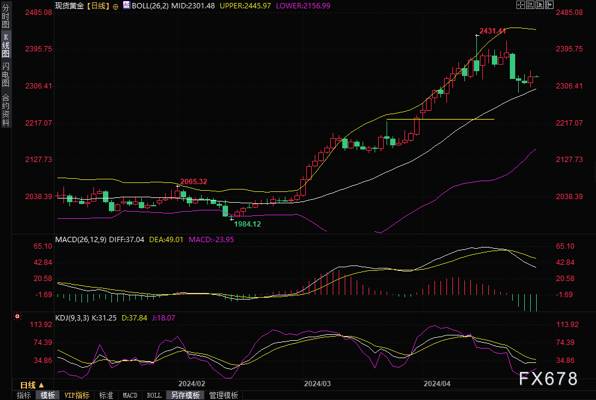This screenshot has height=400, width=596.
Task: Open the 闪电图 side tab
Action: coord(5,75)
